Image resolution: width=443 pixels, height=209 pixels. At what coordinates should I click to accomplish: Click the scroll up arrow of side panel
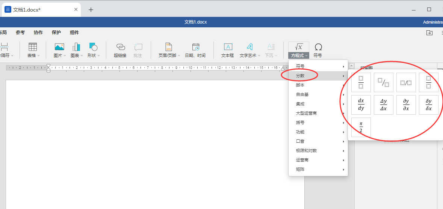pos(351,66)
